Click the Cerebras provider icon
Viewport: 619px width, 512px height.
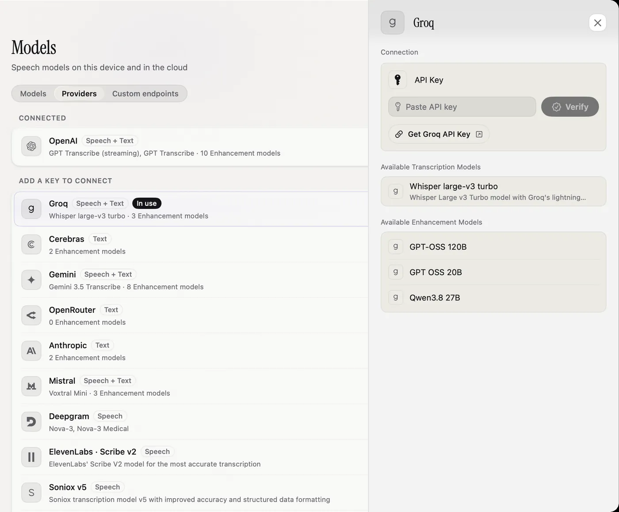coord(31,244)
